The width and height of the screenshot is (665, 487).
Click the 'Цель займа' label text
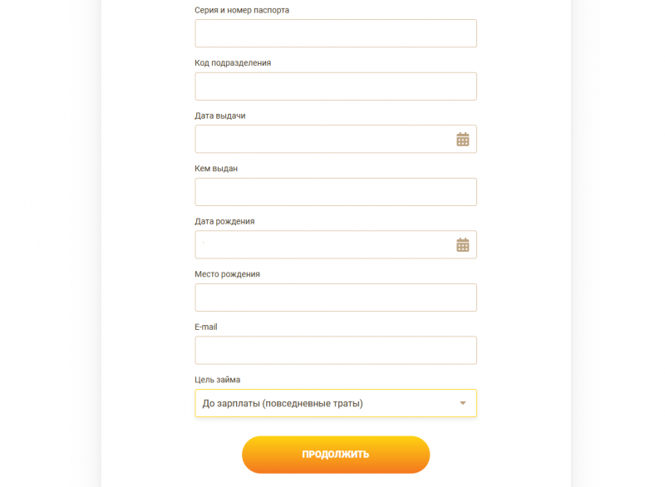click(x=217, y=380)
